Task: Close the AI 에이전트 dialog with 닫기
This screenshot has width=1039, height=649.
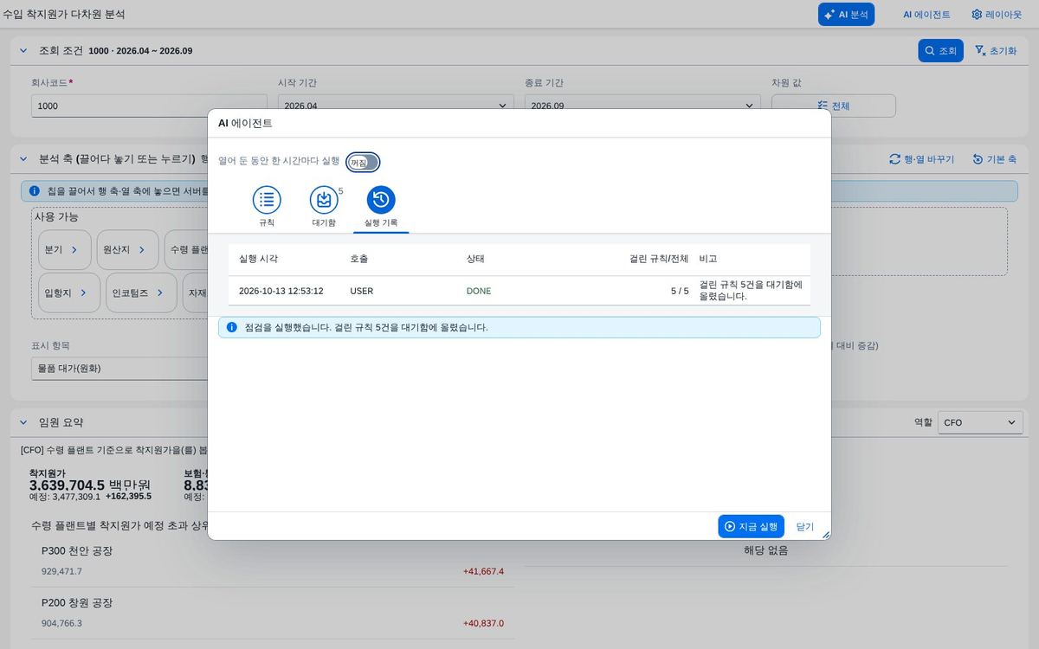Action: [x=805, y=526]
